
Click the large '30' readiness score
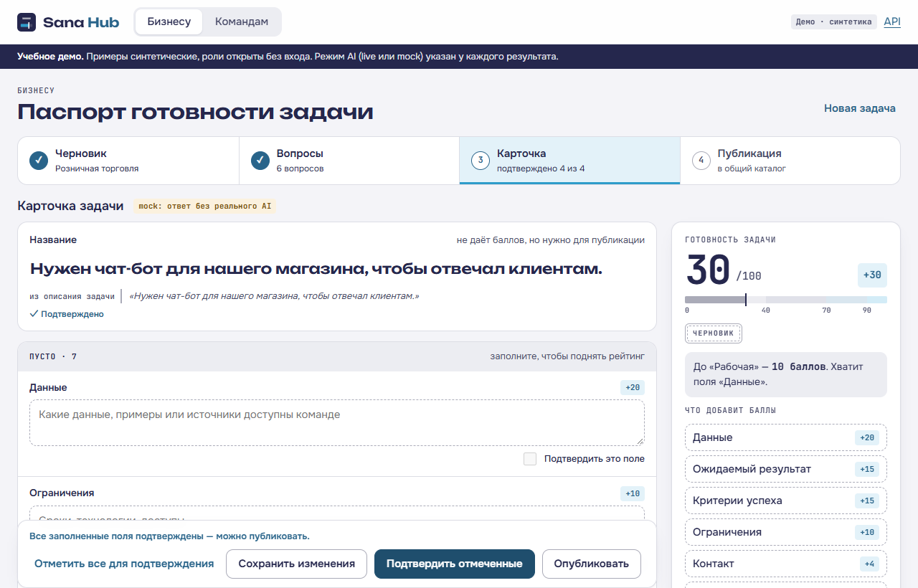coord(709,270)
